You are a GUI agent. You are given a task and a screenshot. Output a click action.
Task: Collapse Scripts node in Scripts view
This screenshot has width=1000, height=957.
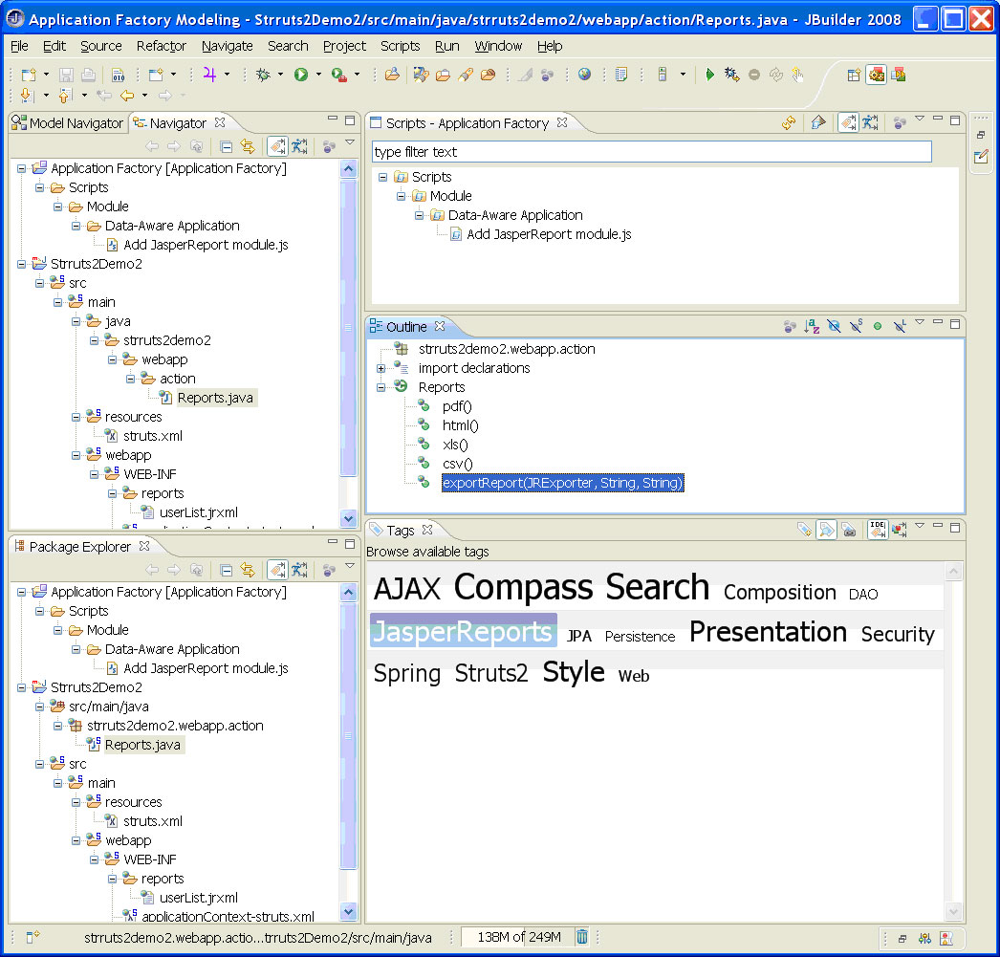(382, 177)
